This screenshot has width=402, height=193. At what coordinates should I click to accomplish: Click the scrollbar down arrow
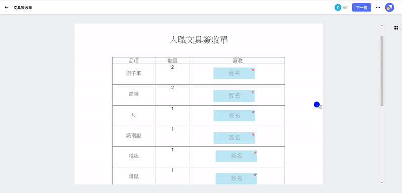(382, 182)
